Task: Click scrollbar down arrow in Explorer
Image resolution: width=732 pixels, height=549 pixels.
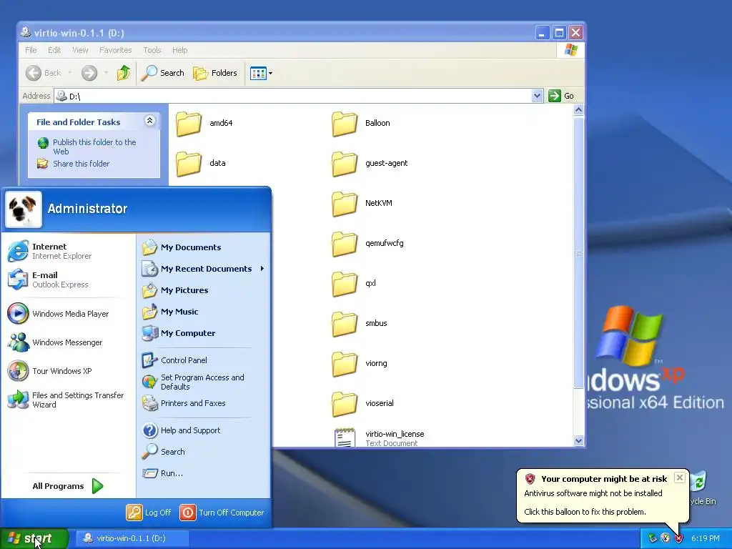Action: tap(578, 440)
